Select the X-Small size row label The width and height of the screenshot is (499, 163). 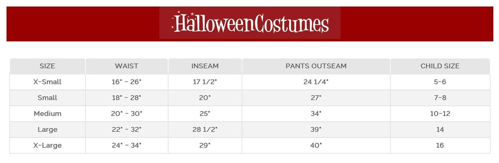pyautogui.click(x=47, y=82)
